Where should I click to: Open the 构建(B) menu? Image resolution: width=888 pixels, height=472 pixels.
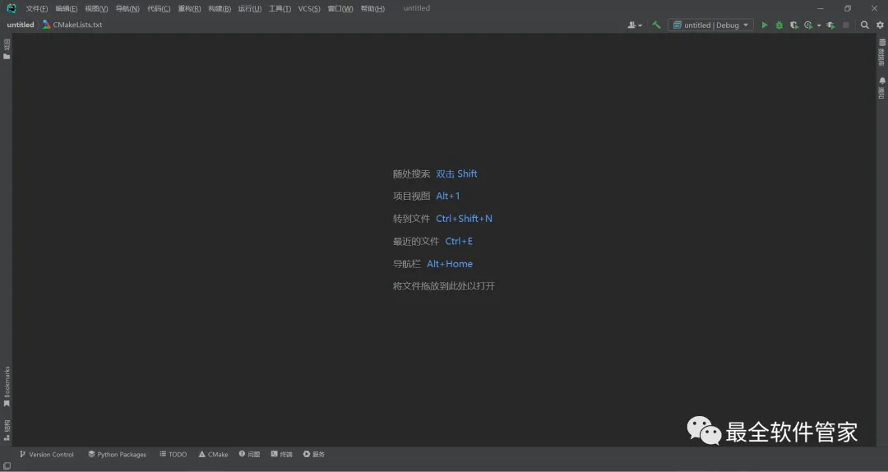220,8
